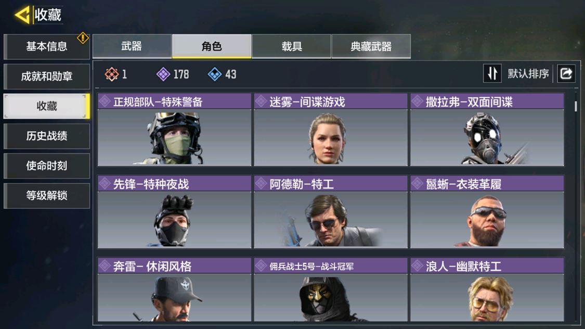The image size is (585, 329).
Task: Open the 等级解锁 section
Action: pos(47,196)
